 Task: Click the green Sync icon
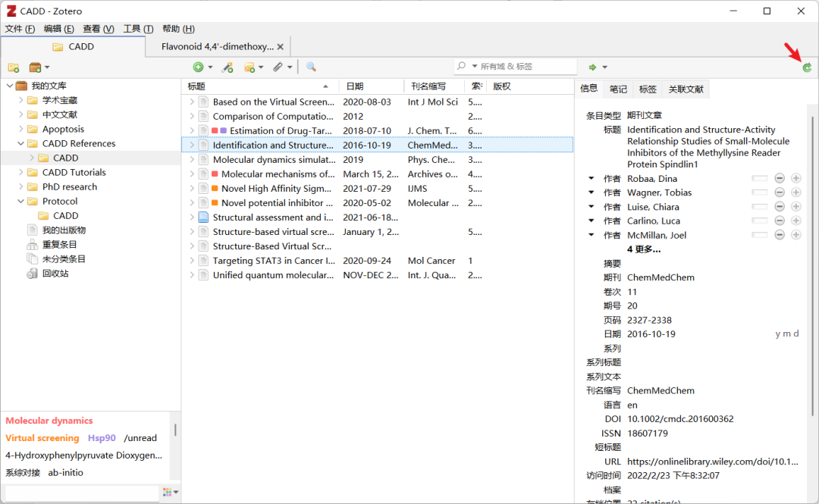(807, 67)
